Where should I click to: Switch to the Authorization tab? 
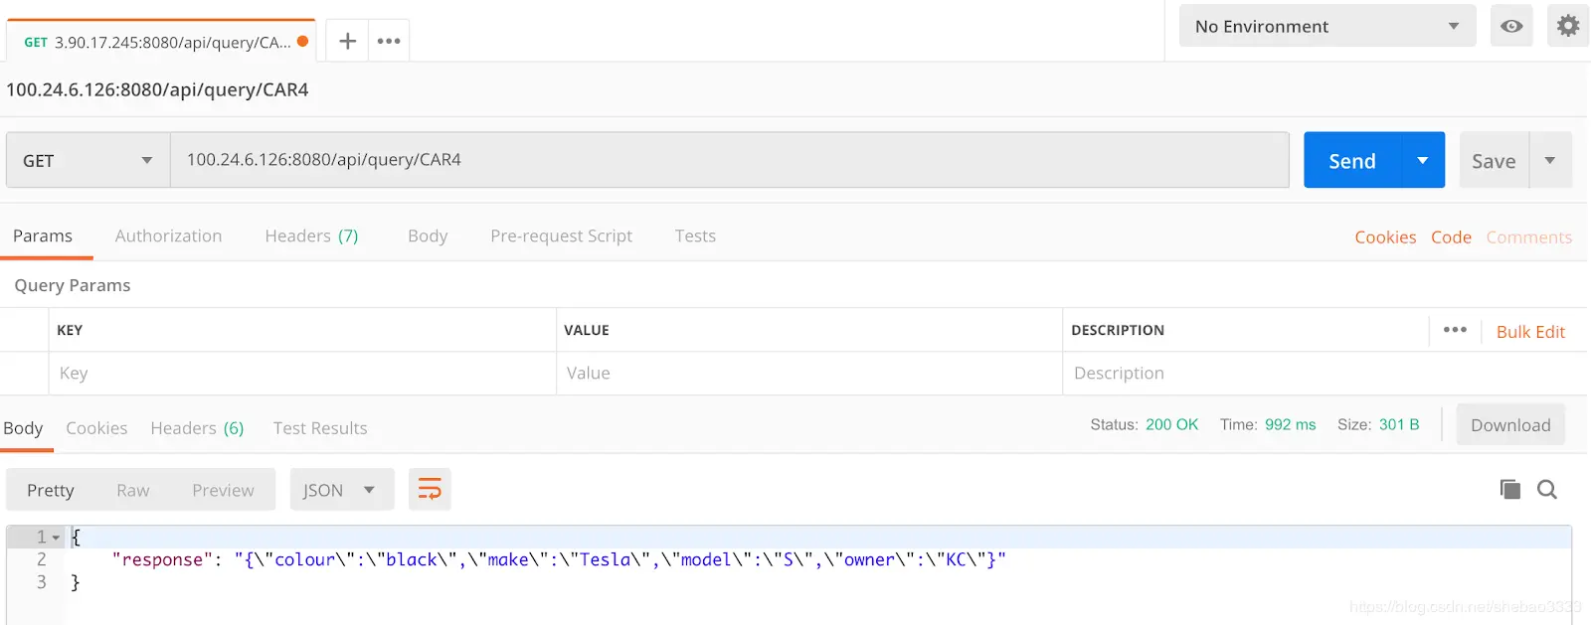tap(168, 235)
